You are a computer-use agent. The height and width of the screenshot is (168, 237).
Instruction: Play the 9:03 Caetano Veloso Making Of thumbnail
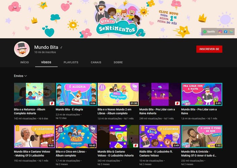(35, 136)
